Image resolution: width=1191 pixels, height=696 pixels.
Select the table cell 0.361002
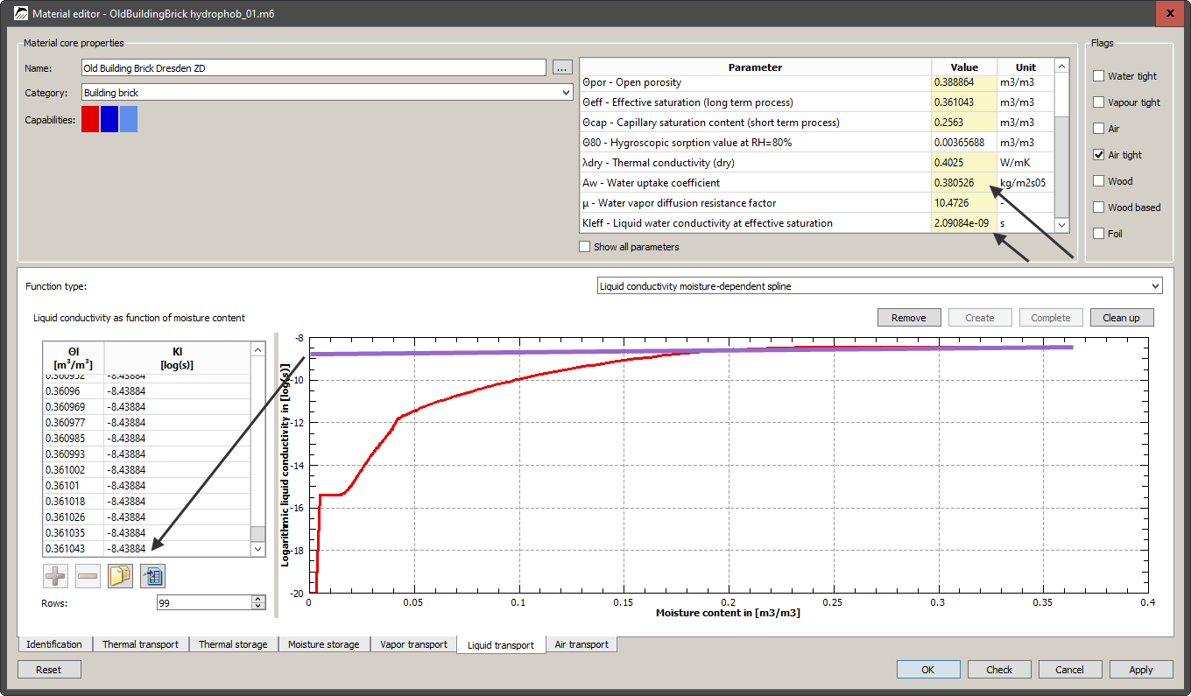tap(74, 470)
